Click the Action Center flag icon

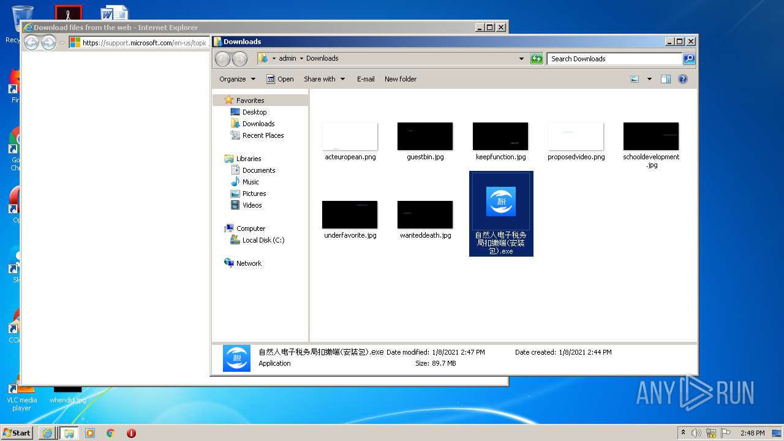point(726,433)
